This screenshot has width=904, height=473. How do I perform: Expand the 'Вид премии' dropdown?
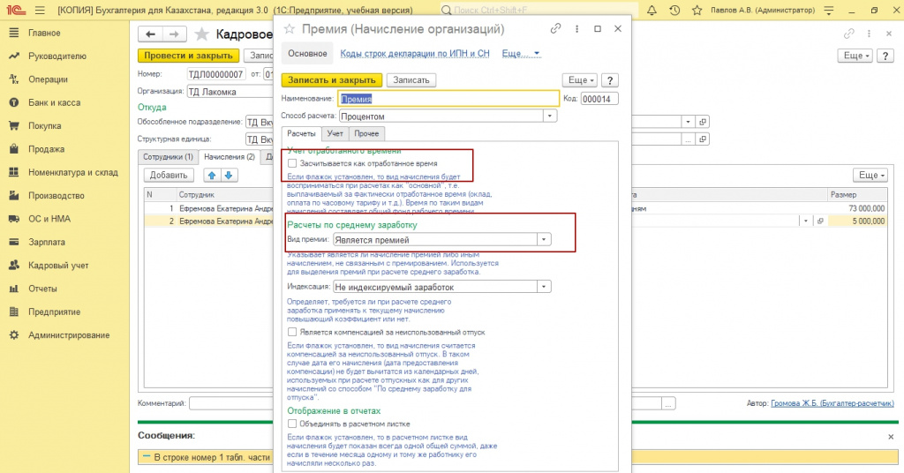click(x=545, y=239)
